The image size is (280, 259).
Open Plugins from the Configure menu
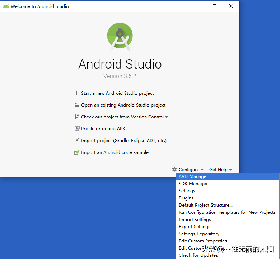click(228, 198)
